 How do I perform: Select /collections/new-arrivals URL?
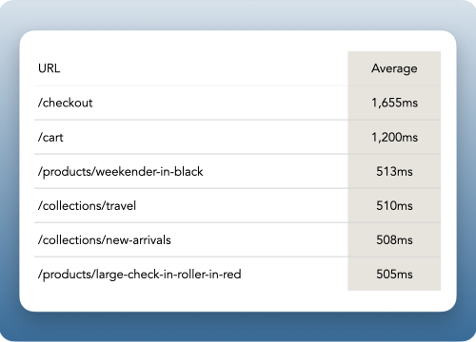pos(104,239)
